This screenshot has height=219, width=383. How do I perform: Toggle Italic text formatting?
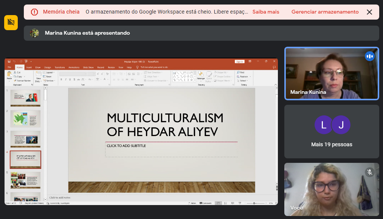pos(65,80)
